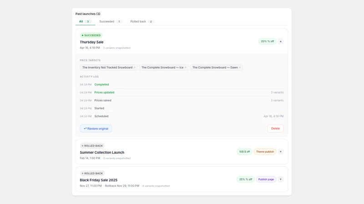Select the Summer Collection Launch title
The height and width of the screenshot is (204, 364).
[102, 152]
